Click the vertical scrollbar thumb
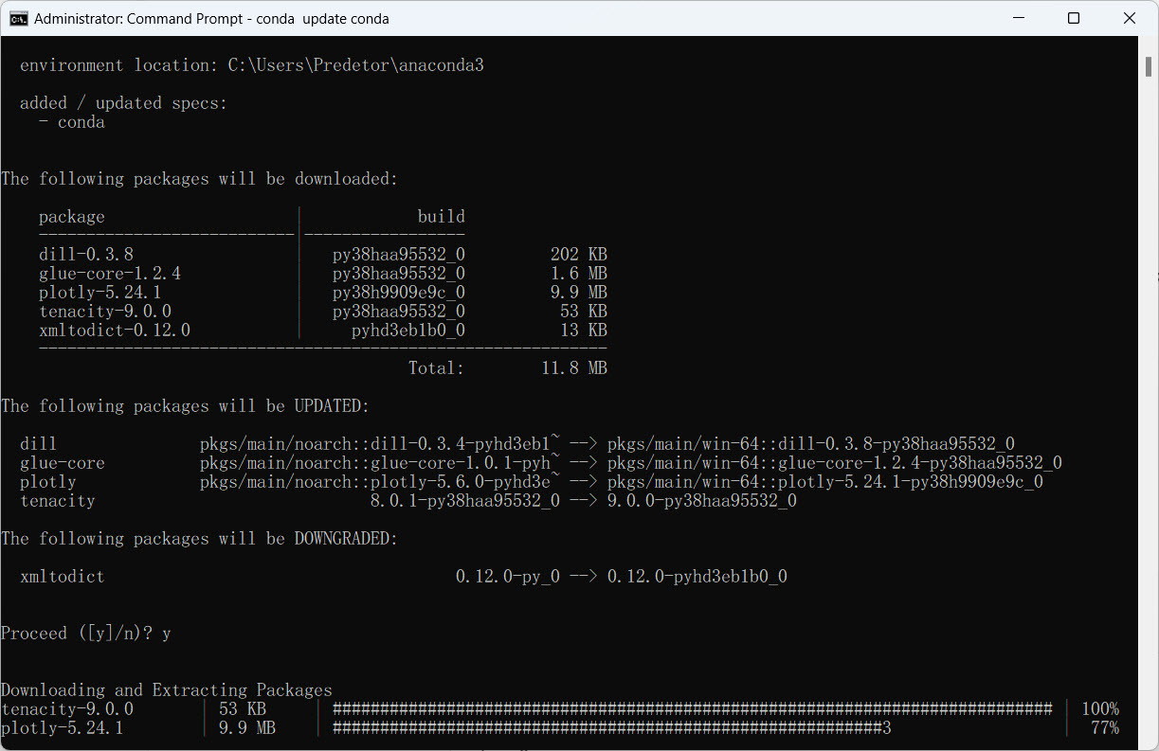 click(1149, 66)
